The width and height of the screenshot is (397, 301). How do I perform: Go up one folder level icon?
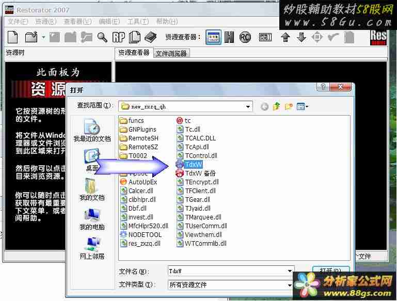277,106
